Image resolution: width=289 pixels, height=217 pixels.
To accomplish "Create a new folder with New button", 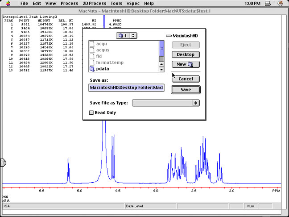I will pyautogui.click(x=186, y=64).
